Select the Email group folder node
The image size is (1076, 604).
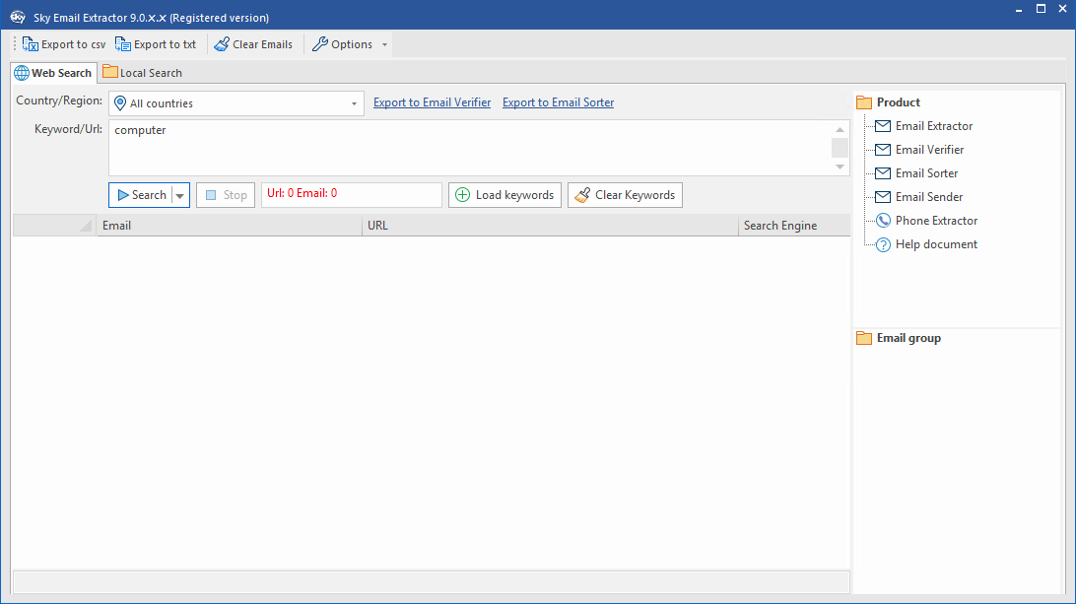tap(899, 338)
